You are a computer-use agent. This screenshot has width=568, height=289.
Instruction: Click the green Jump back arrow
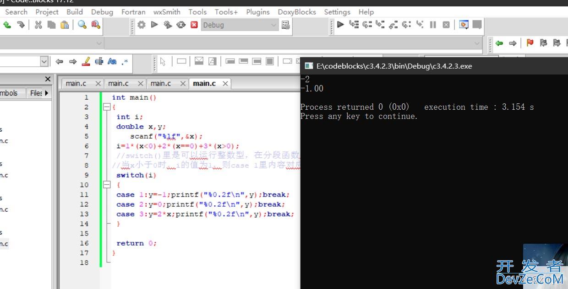pos(499,43)
